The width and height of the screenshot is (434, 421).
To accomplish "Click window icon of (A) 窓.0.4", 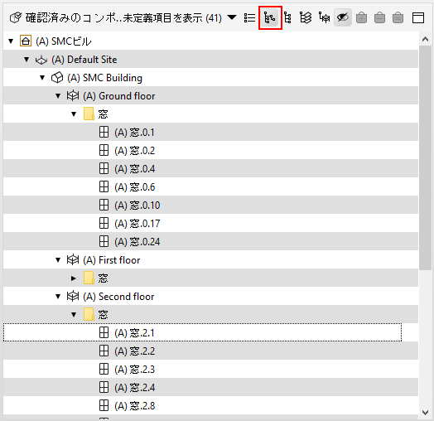I will pyautogui.click(x=104, y=169).
